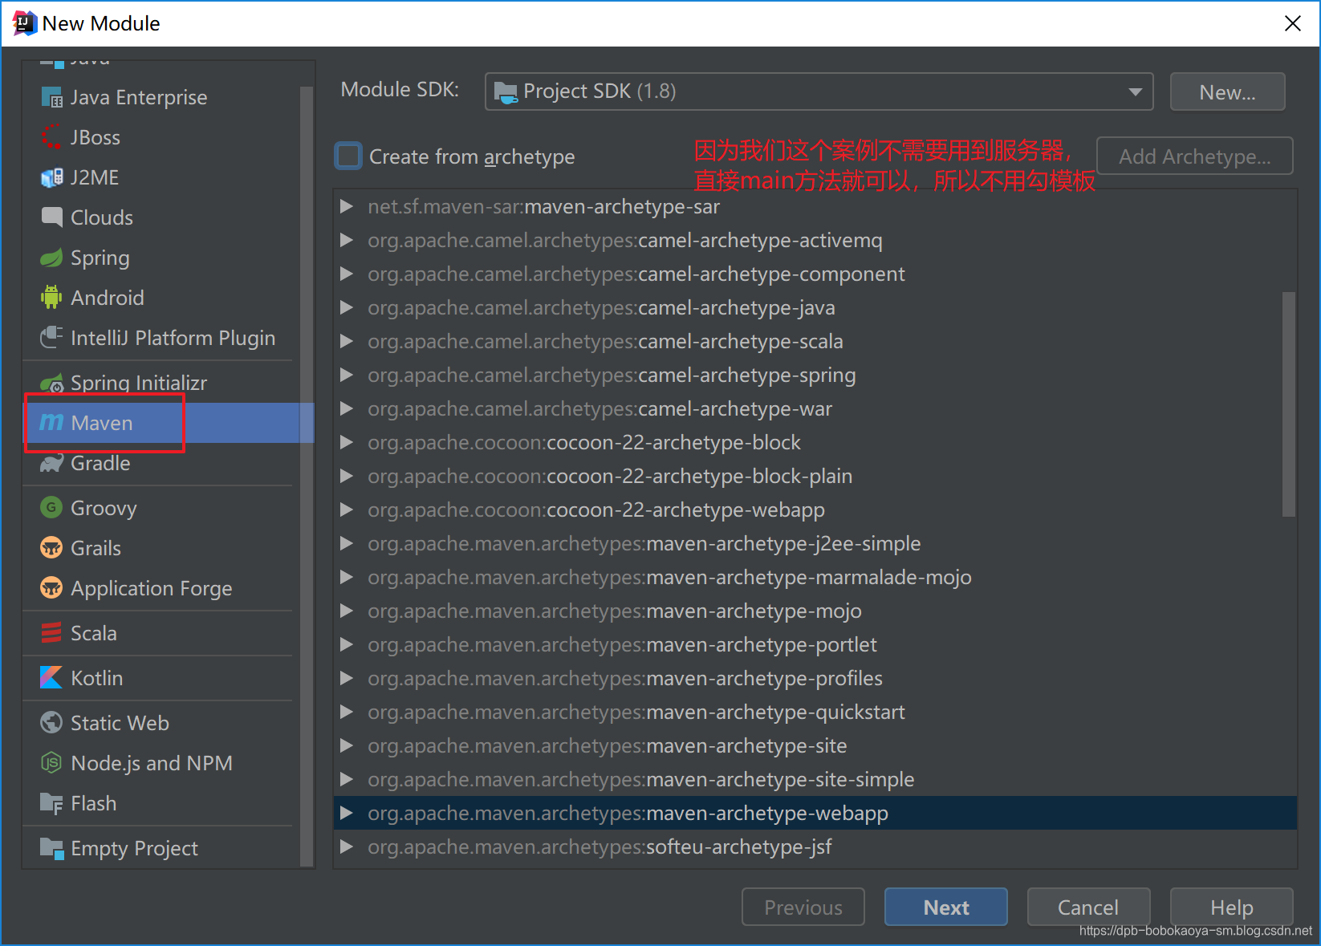Viewport: 1321px width, 946px height.
Task: Click the Grails orange icon
Action: tap(51, 548)
